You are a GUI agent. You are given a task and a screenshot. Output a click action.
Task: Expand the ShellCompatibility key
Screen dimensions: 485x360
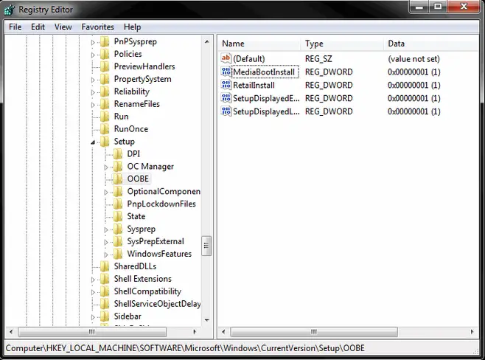point(93,292)
